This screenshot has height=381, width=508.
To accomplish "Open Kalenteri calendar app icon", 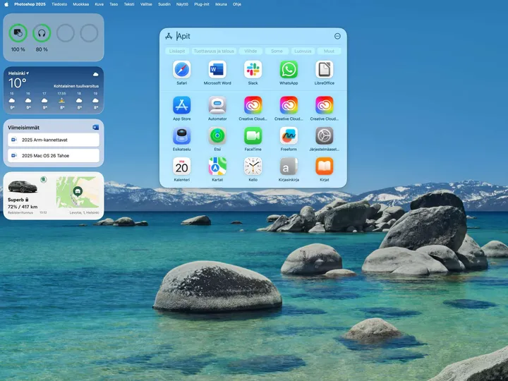I will pyautogui.click(x=182, y=167).
